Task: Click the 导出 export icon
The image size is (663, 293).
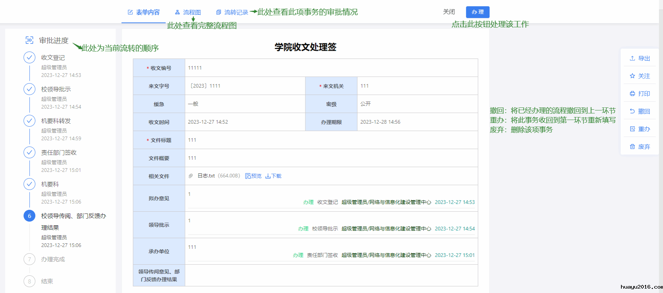Action: [632, 58]
